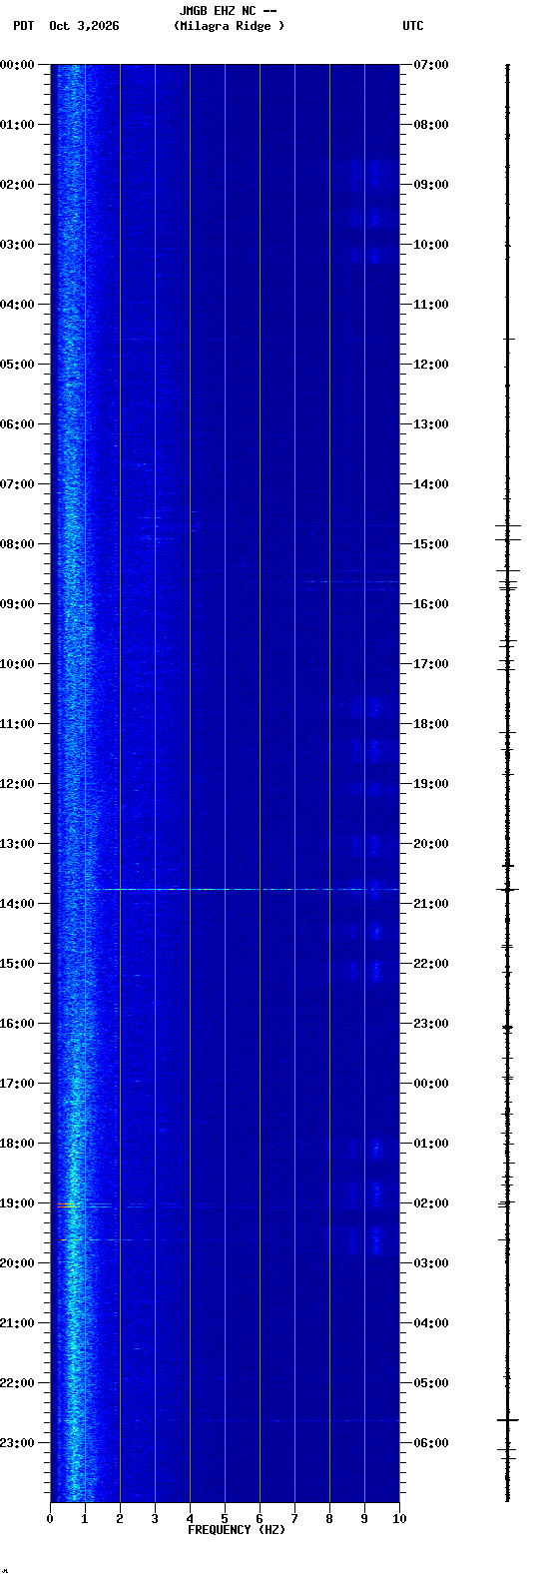Select the 00:00 PDT time label

click(18, 65)
